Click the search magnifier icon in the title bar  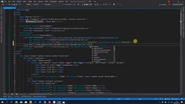coord(90,1)
